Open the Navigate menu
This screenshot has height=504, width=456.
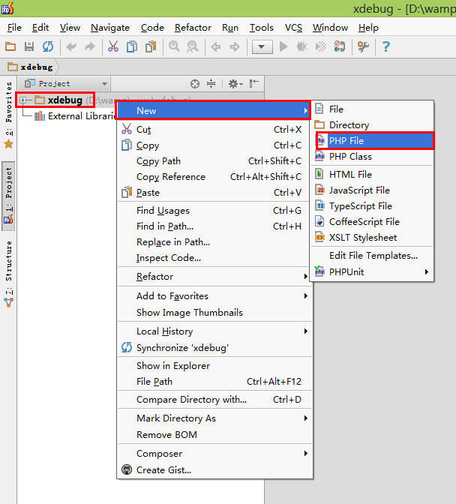click(110, 28)
